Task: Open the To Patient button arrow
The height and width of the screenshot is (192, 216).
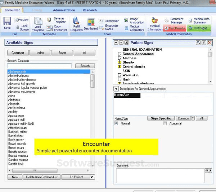Action: 92,177
